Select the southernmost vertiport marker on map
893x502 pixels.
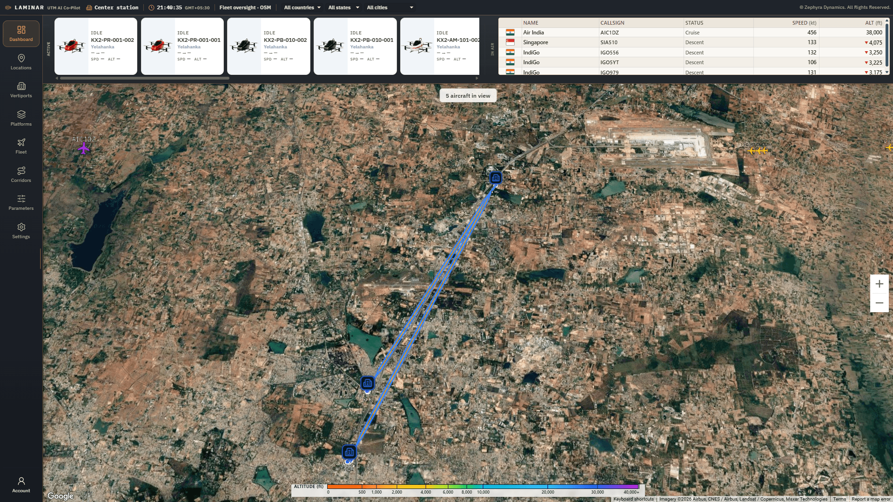coord(349,452)
